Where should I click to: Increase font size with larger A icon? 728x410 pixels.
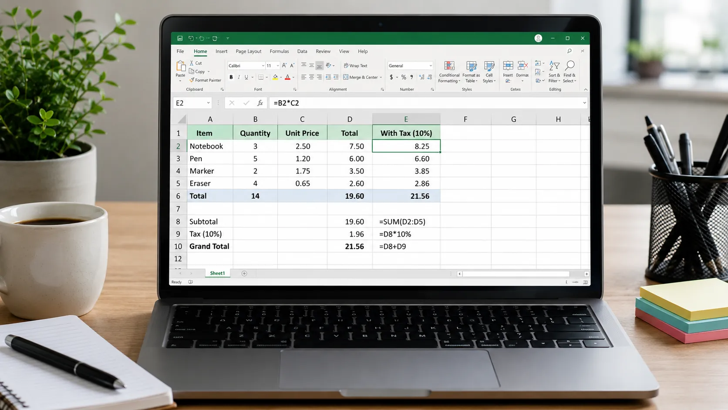(284, 65)
